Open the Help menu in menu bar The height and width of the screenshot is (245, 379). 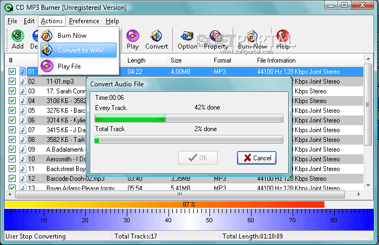coord(112,21)
